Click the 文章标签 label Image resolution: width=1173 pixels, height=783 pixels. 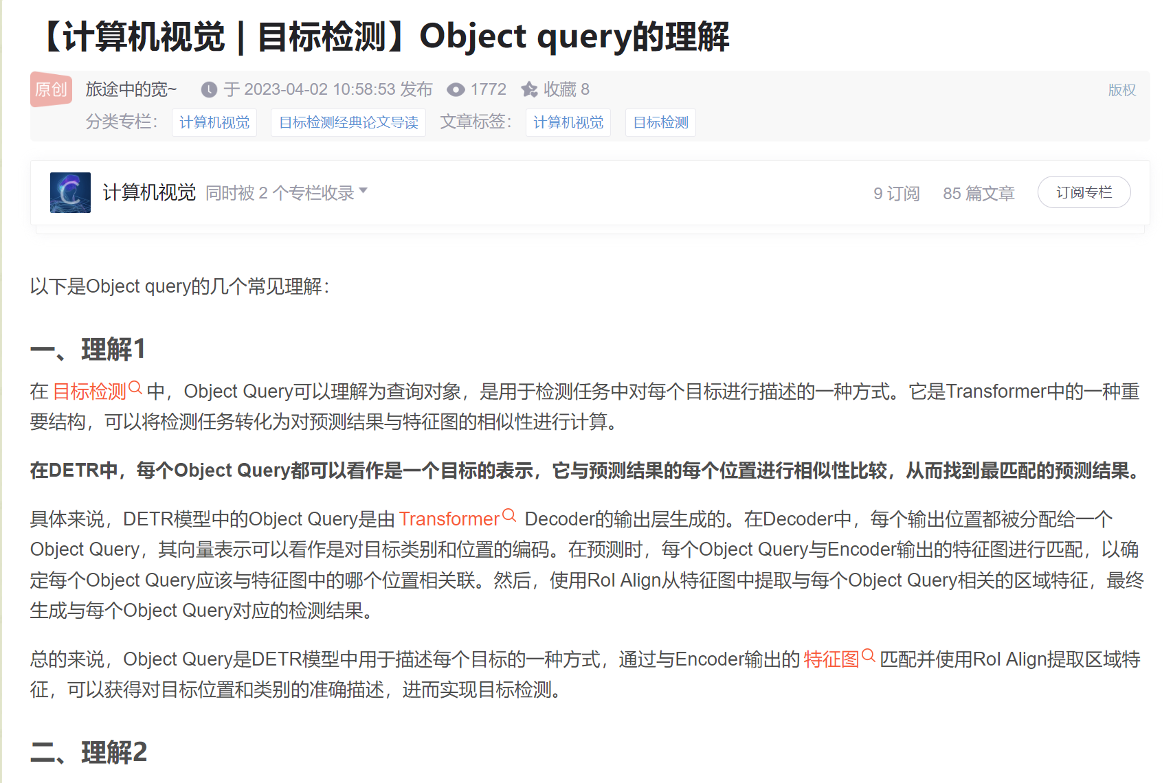[476, 122]
